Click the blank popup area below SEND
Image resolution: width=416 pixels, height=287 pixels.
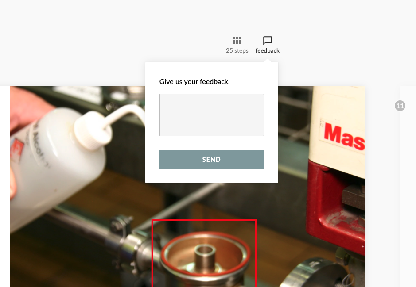[212, 176]
